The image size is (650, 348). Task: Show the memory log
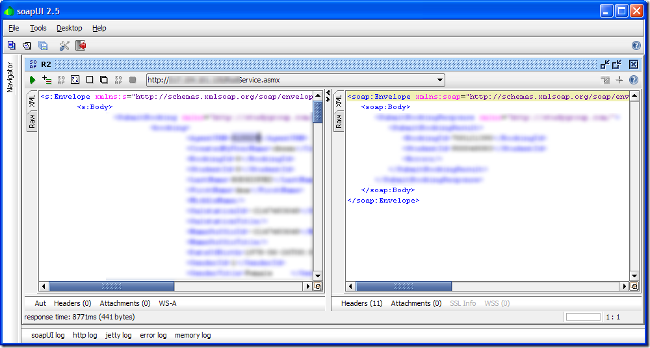click(x=193, y=335)
